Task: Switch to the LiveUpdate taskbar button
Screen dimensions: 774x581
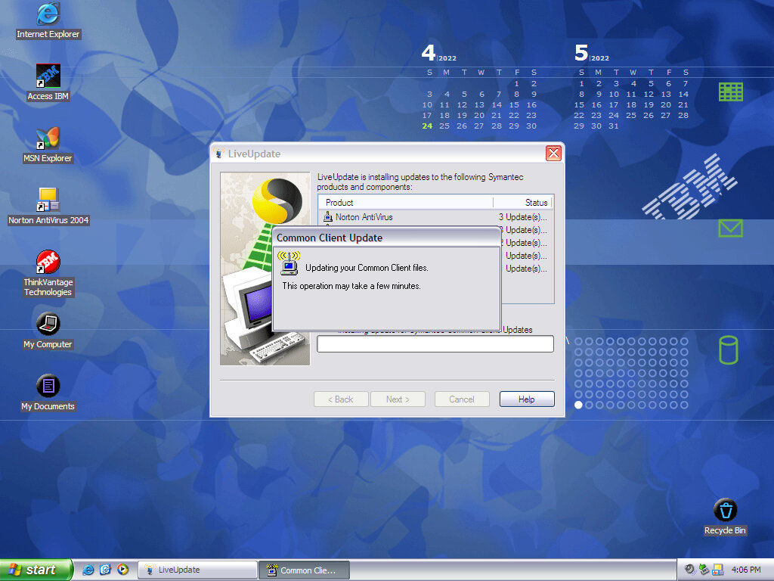Action: [x=198, y=570]
